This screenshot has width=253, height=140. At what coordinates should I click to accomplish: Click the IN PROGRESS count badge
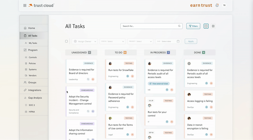click(x=168, y=53)
